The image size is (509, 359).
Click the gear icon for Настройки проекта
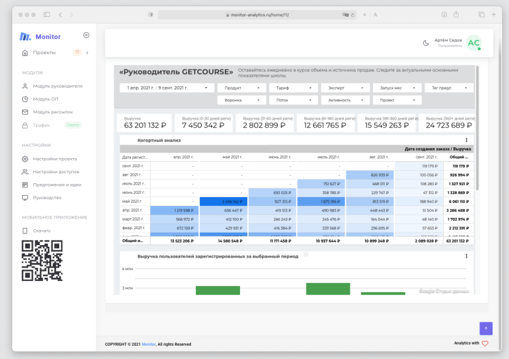(x=25, y=159)
